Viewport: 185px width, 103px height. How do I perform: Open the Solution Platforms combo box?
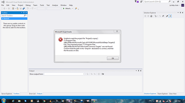[x=54, y=9]
